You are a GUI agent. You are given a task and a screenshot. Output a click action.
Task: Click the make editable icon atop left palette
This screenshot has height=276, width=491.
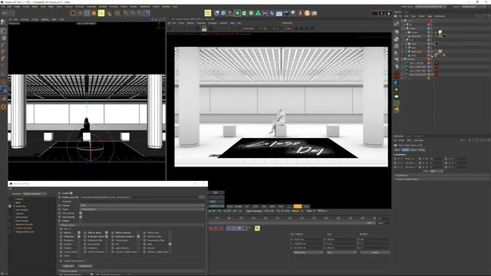[3, 22]
